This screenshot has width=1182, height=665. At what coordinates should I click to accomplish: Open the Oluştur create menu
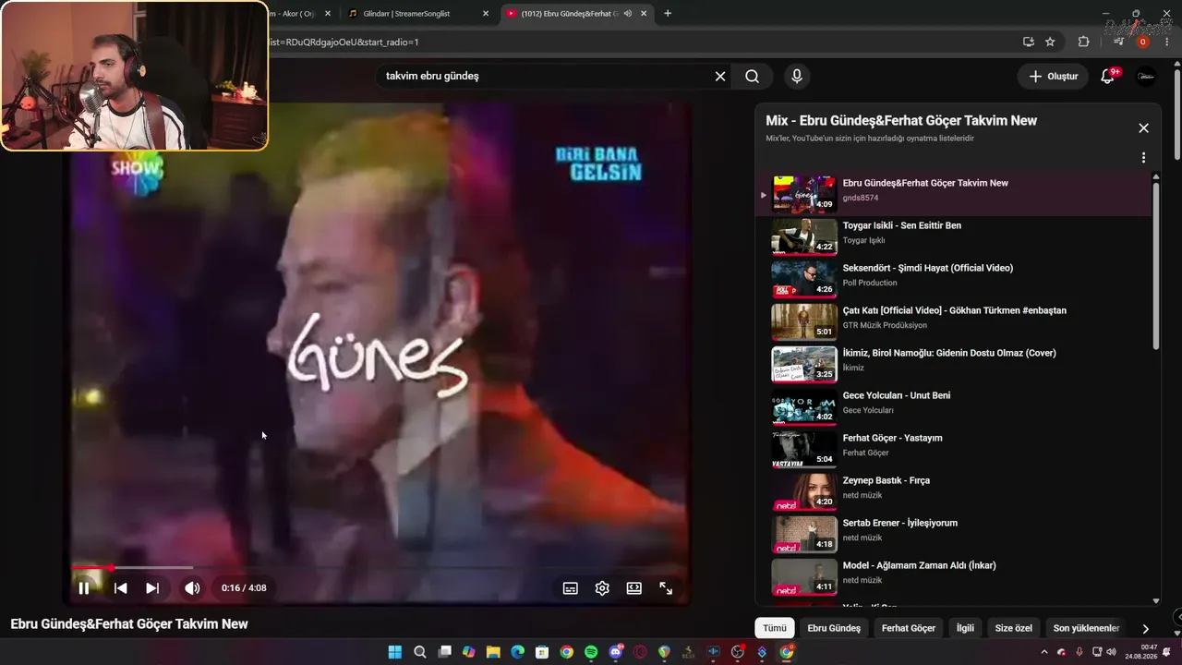click(x=1054, y=77)
